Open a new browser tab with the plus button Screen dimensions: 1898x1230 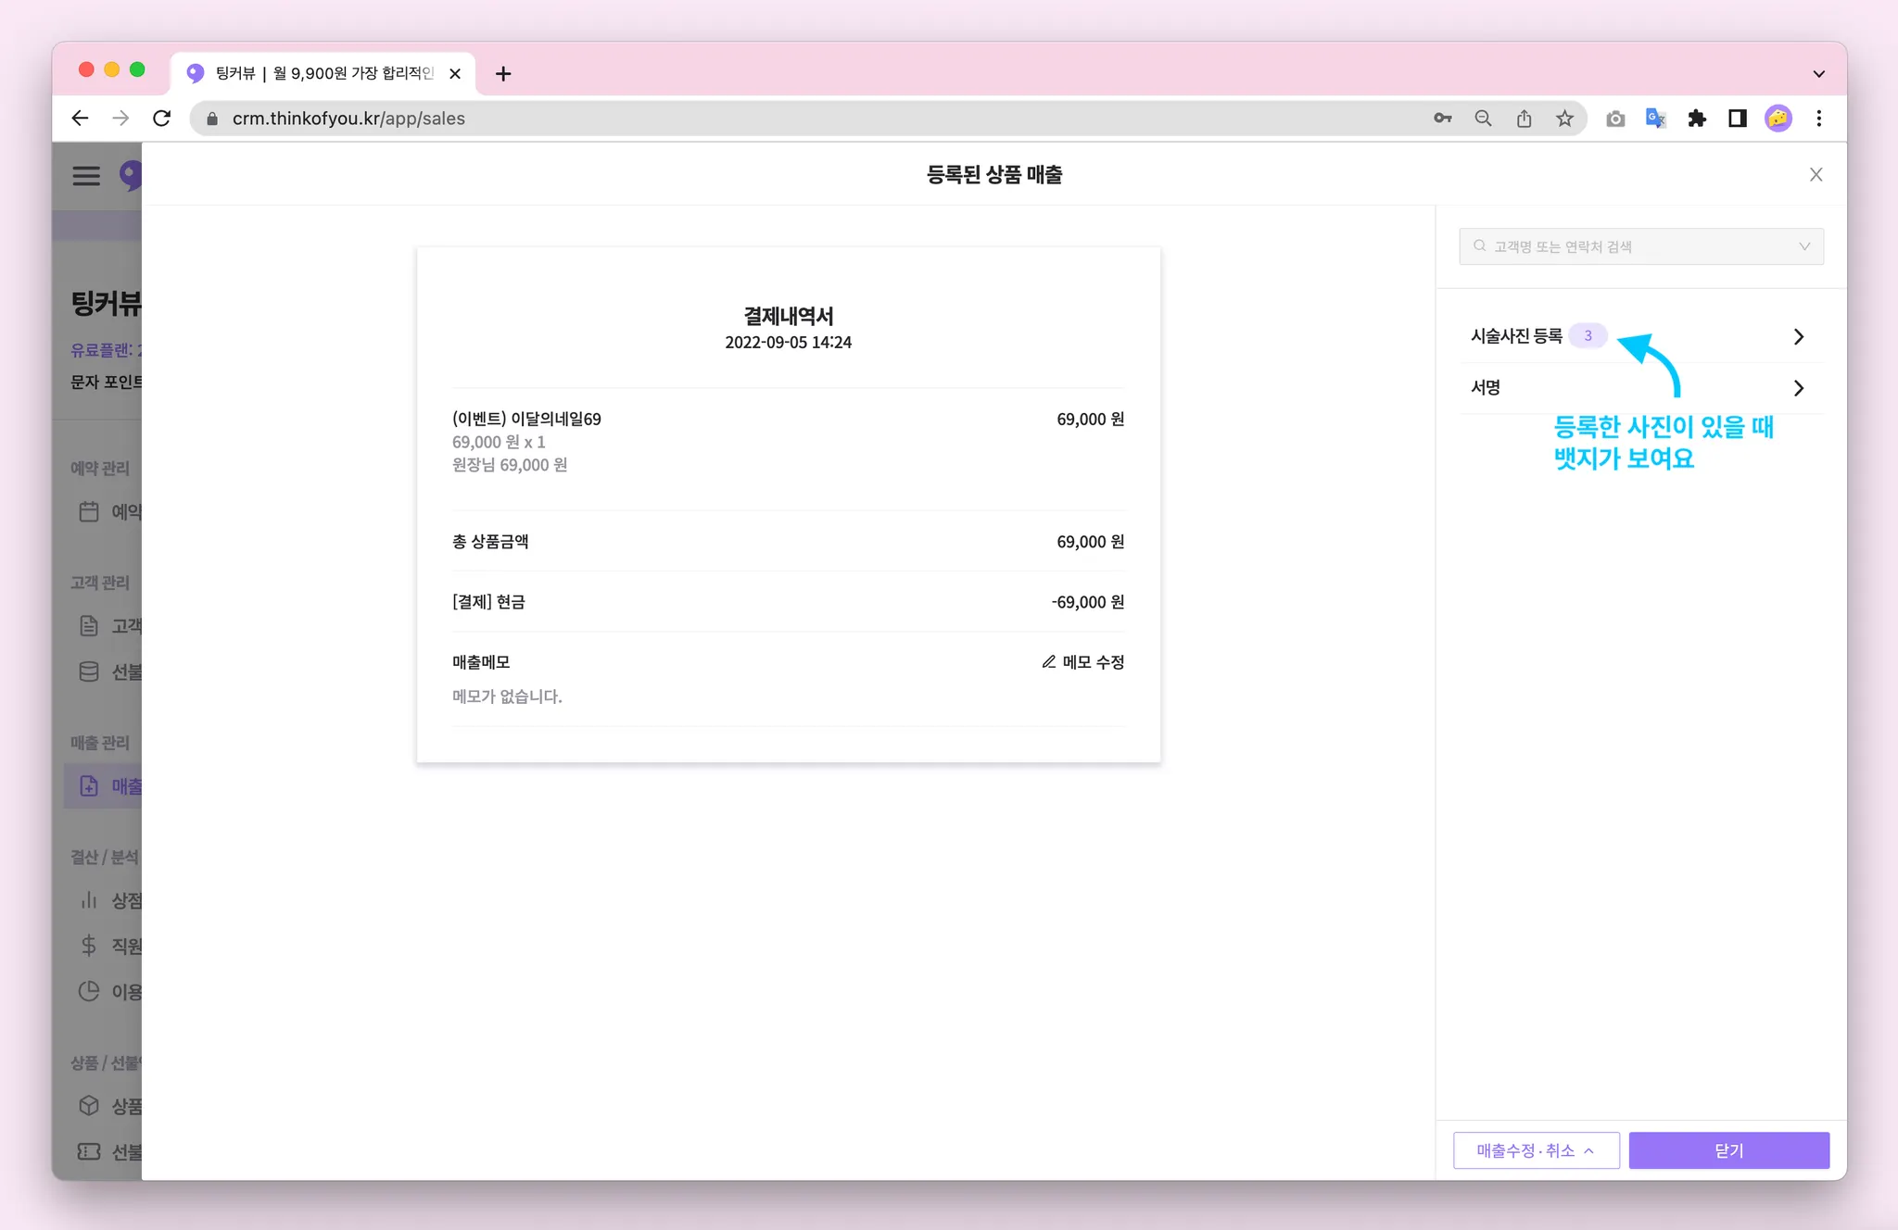[503, 73]
